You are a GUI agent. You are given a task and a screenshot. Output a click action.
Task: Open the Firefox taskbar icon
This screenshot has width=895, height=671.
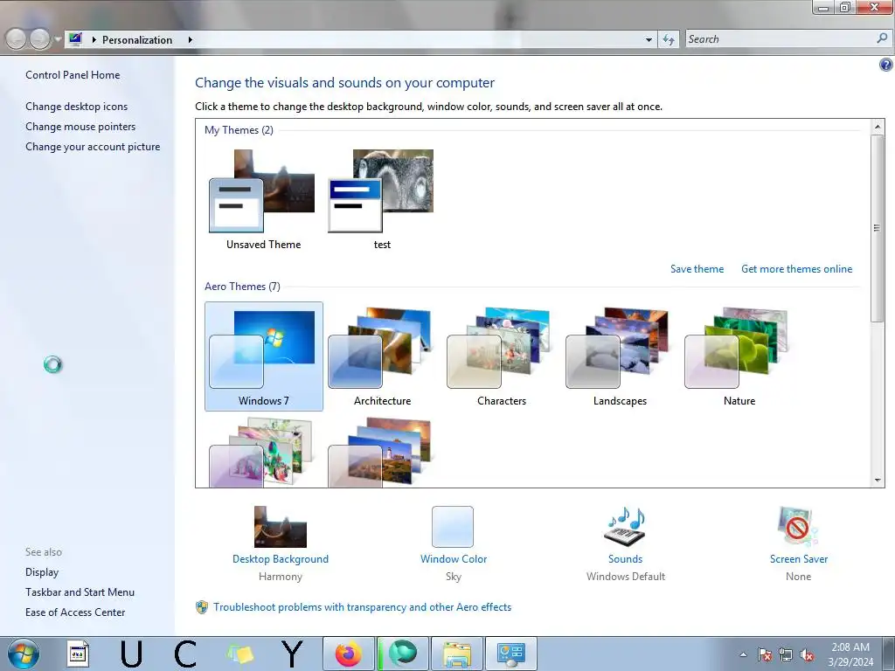point(348,654)
